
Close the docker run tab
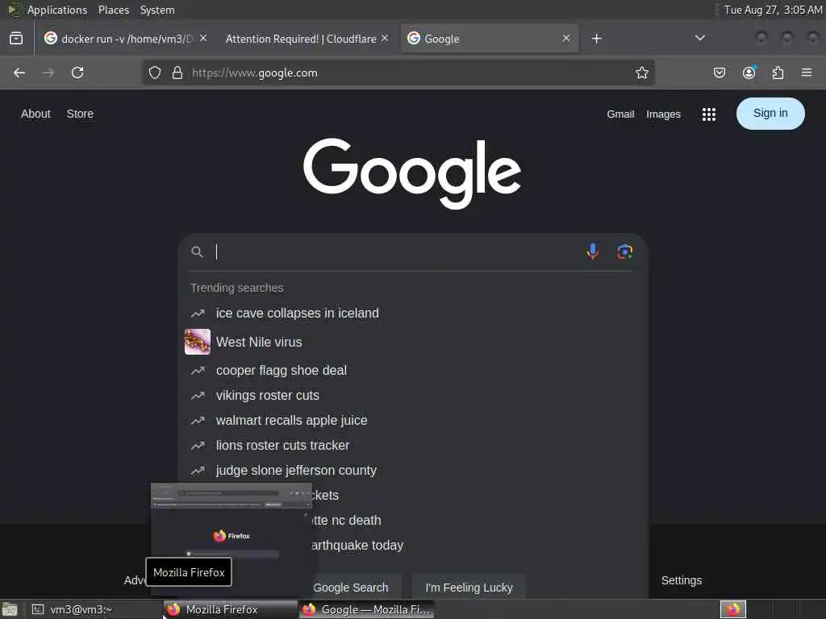(203, 39)
